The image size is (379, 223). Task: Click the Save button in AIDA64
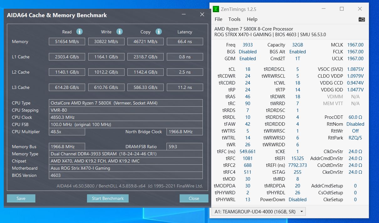(21, 198)
